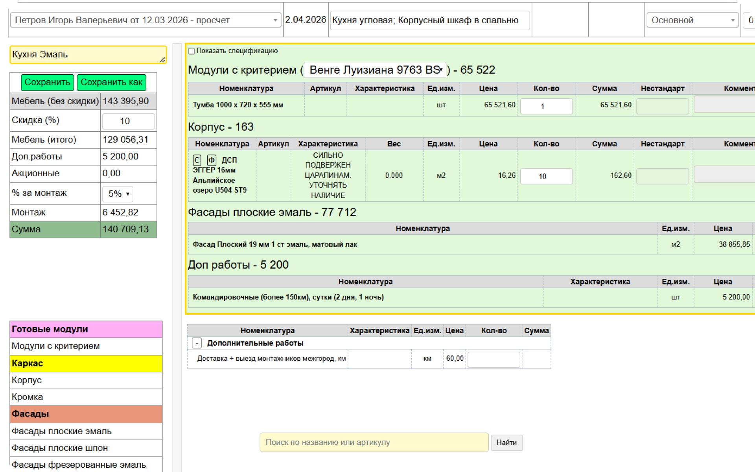The image size is (755, 472).
Task: Click Нестандарт field in Тумба 1000 row
Action: click(662, 106)
